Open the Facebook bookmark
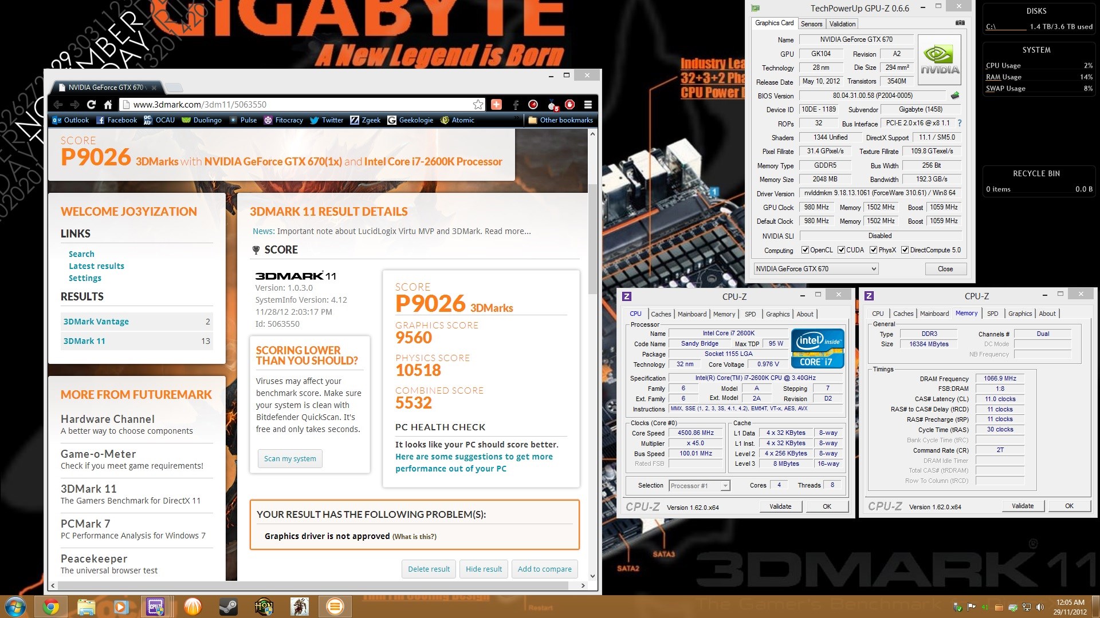Image resolution: width=1100 pixels, height=618 pixels. [117, 120]
